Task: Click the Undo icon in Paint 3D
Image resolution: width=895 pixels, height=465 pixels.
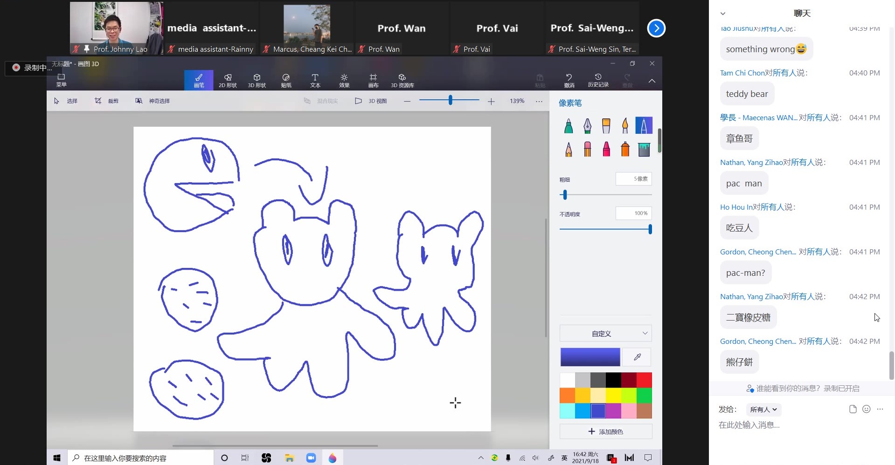Action: coord(569,80)
